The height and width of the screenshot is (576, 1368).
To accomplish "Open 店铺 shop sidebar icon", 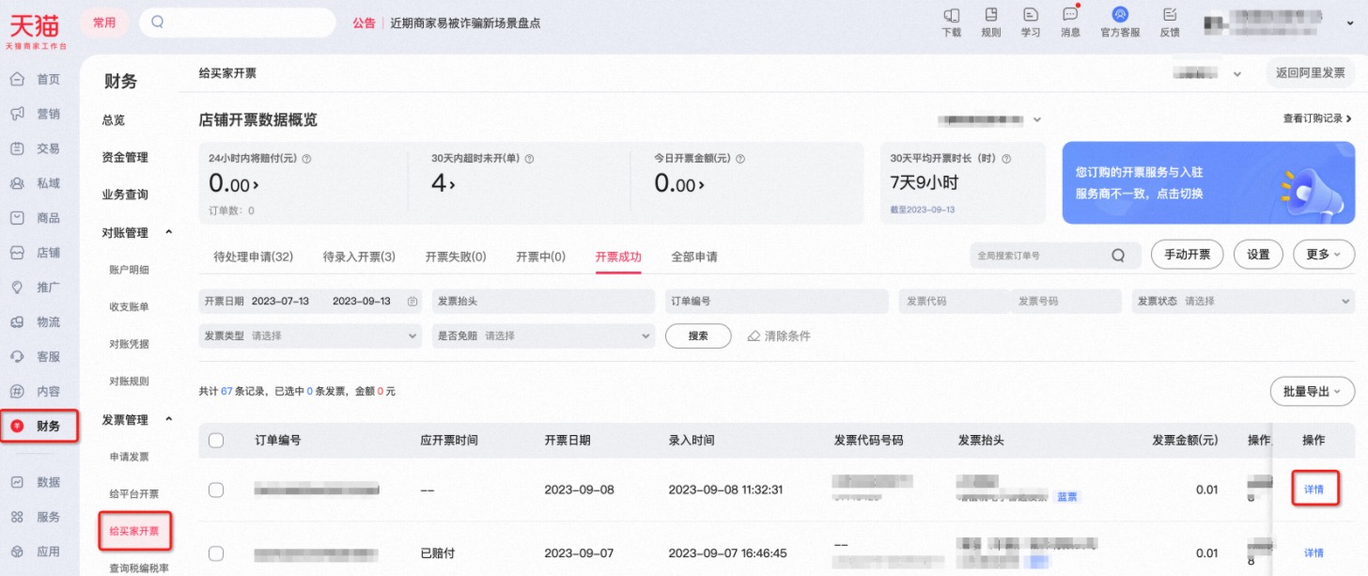I will pyautogui.click(x=17, y=253).
